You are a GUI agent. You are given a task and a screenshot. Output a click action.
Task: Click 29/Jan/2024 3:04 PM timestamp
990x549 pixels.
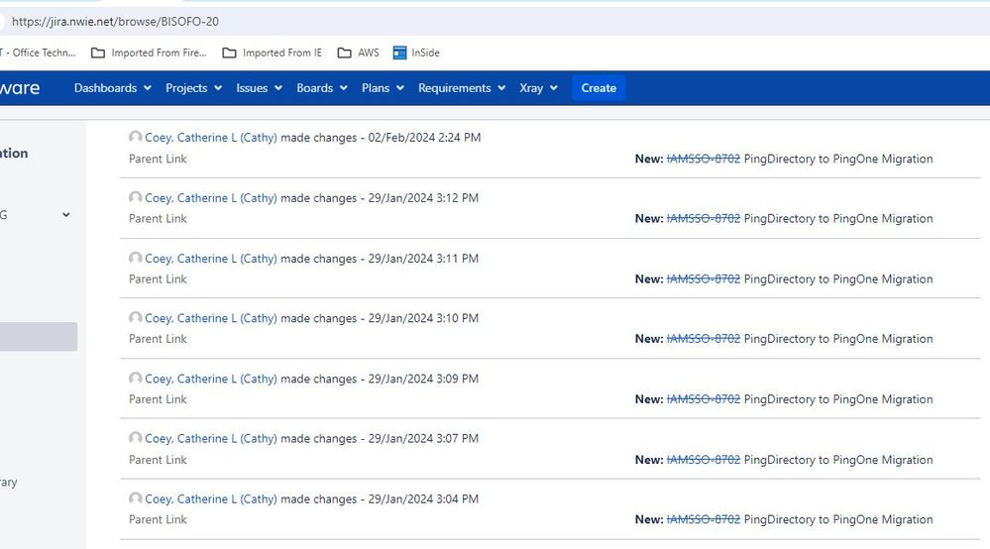pyautogui.click(x=423, y=499)
